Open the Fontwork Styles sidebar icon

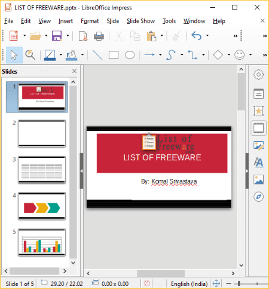pos(258,162)
